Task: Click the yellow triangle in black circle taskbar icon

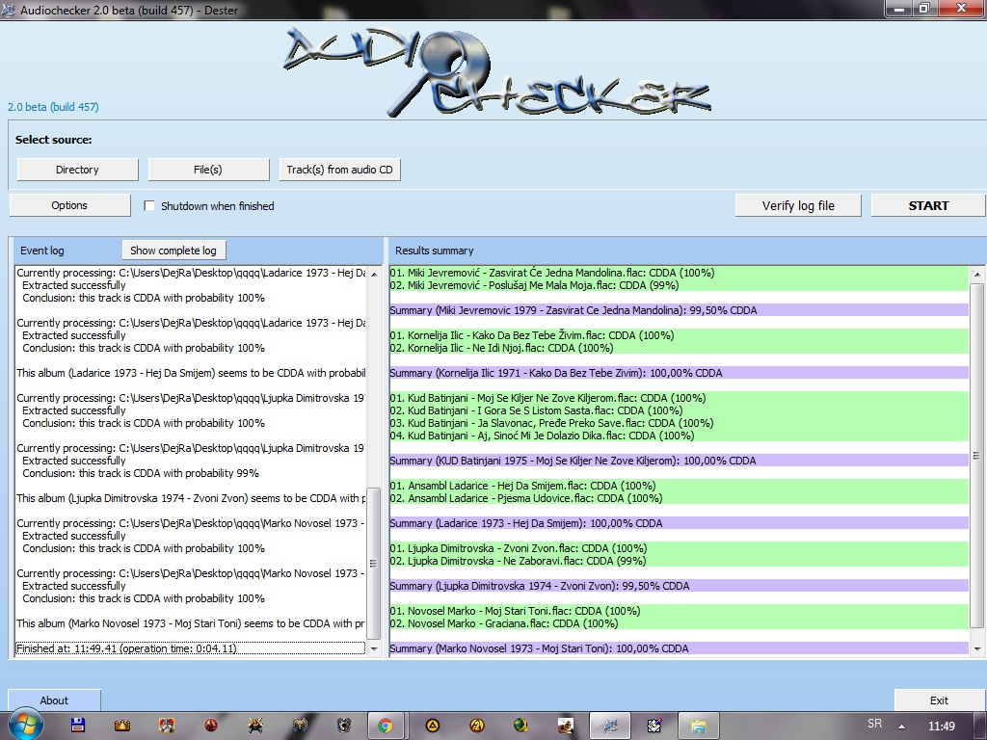Action: click(433, 726)
